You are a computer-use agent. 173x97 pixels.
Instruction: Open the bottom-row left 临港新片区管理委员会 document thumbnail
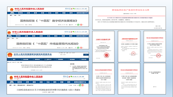(103, 79)
